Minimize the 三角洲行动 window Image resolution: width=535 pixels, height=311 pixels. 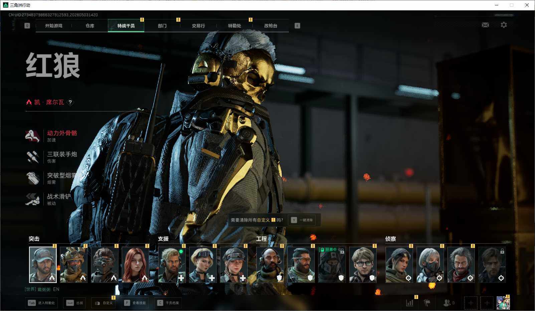coord(497,5)
